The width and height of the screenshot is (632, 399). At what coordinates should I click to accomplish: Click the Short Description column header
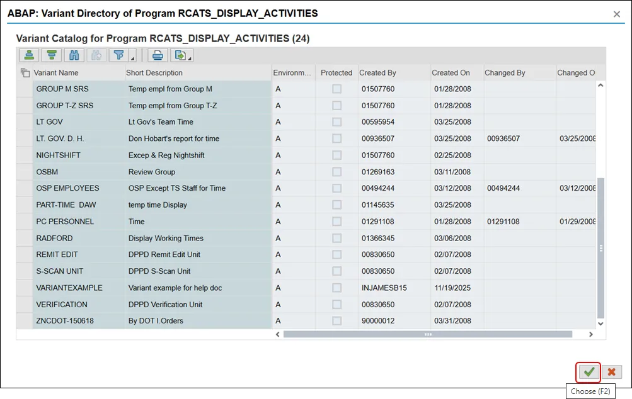154,72
